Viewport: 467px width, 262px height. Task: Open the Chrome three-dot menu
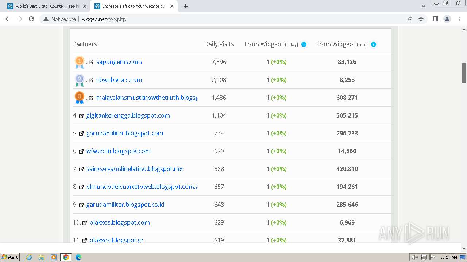click(x=459, y=19)
